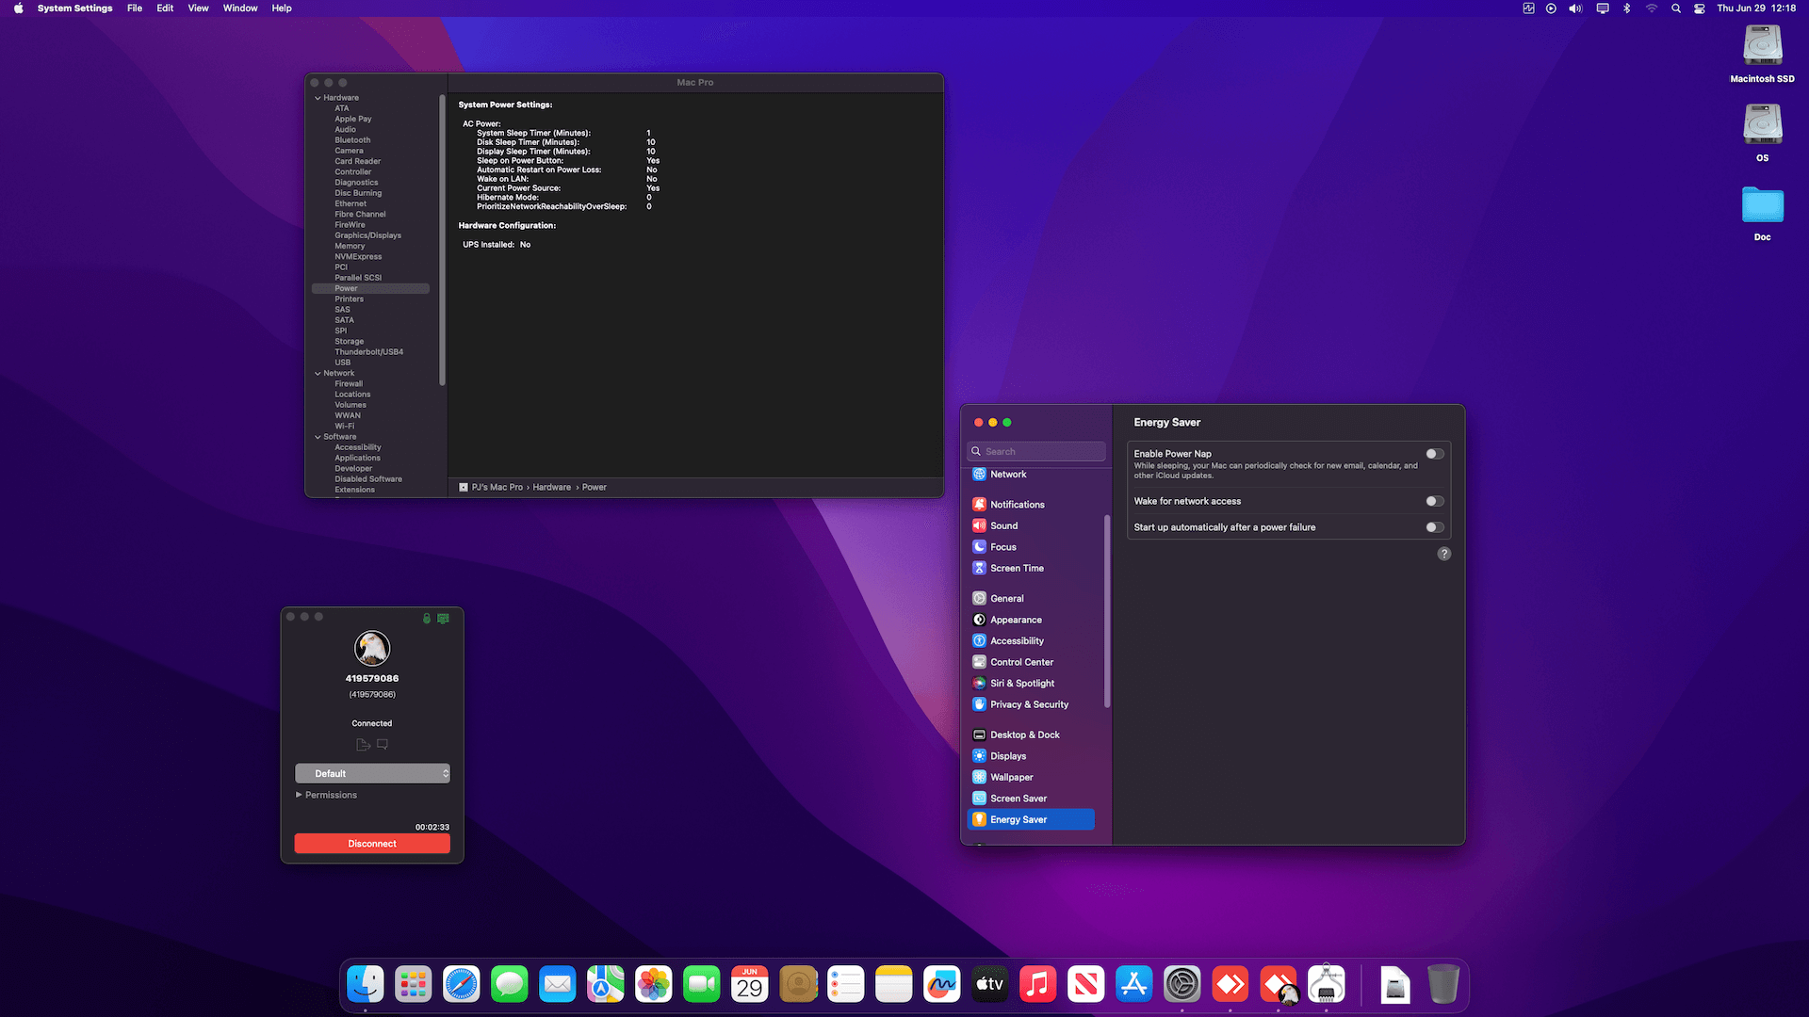Viewport: 1809px width, 1017px height.
Task: Toggle Wake for network access switch
Action: (x=1435, y=501)
